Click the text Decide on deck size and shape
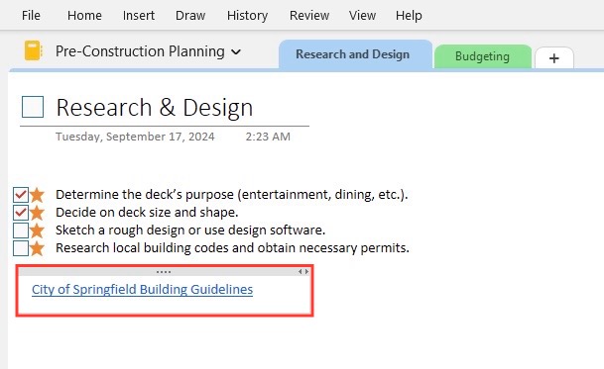 click(147, 212)
